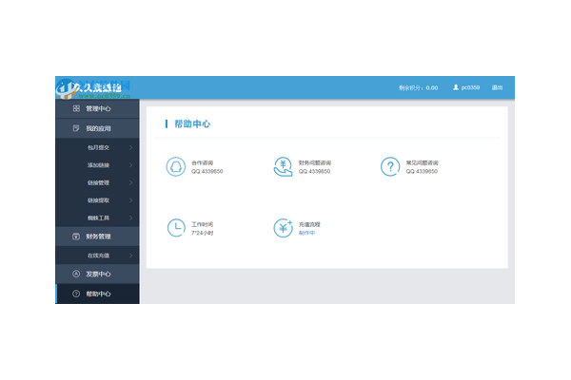Open the 链接管理 submenu item
The image size is (571, 380).
(x=97, y=183)
